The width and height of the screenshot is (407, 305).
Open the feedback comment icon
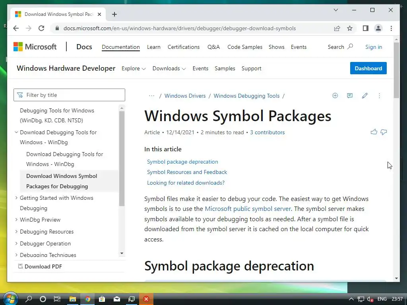pos(350,96)
